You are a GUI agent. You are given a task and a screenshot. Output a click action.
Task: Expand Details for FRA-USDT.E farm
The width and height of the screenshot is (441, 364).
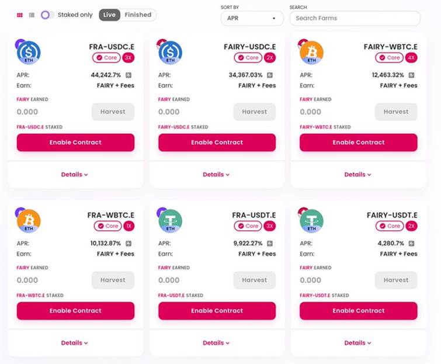point(216,343)
